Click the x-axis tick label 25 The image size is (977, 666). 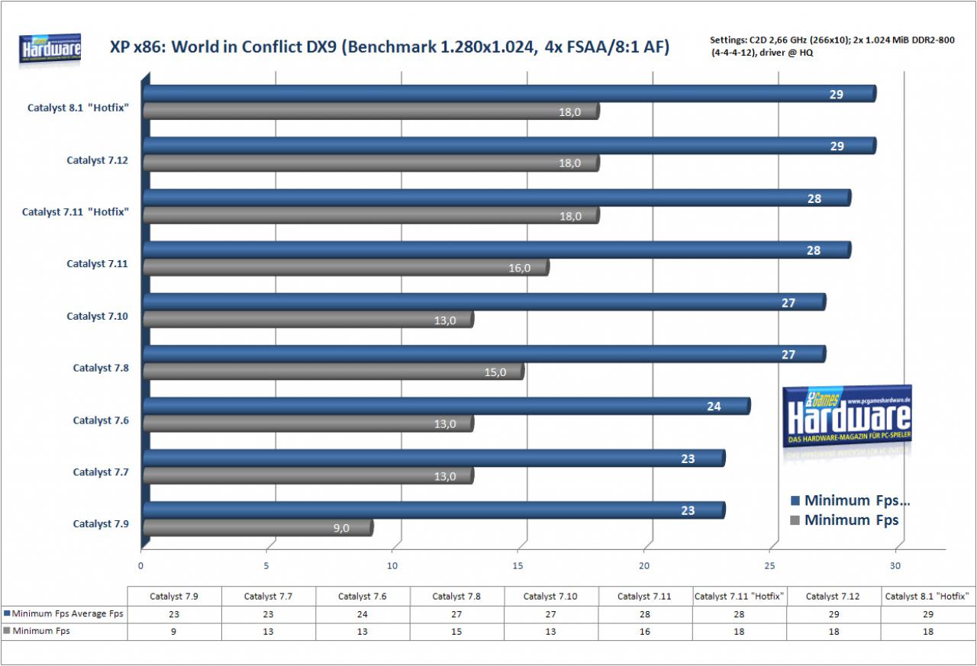[x=770, y=566]
